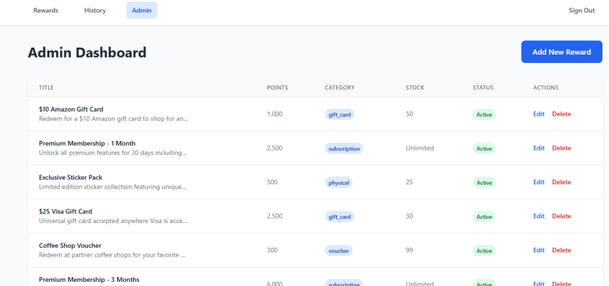Edit the Premium Membership - 1 Month reward
Image resolution: width=609 pixels, height=286 pixels.
(x=539, y=148)
